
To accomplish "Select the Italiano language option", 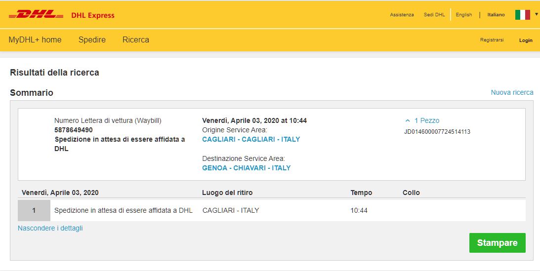I will 496,15.
